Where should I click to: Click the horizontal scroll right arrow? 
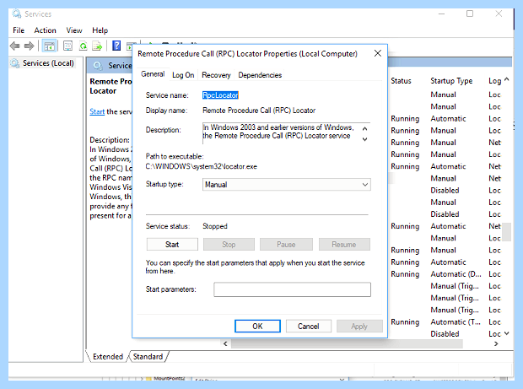(x=496, y=343)
